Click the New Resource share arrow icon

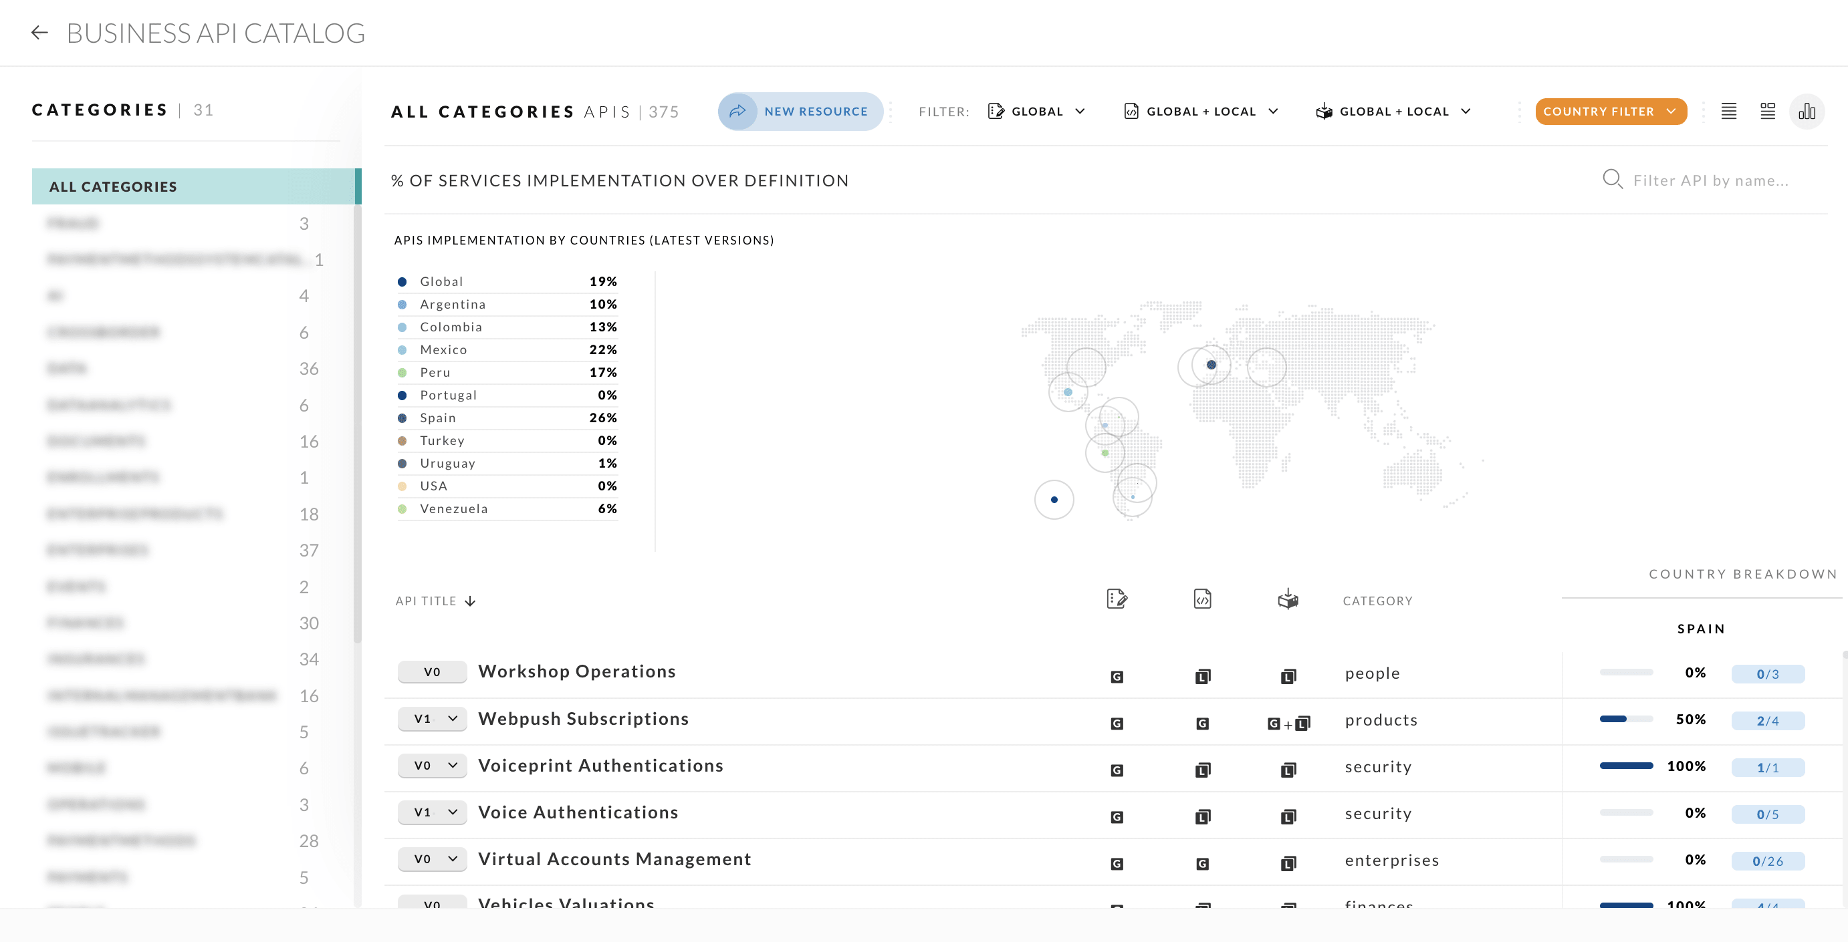coord(737,111)
